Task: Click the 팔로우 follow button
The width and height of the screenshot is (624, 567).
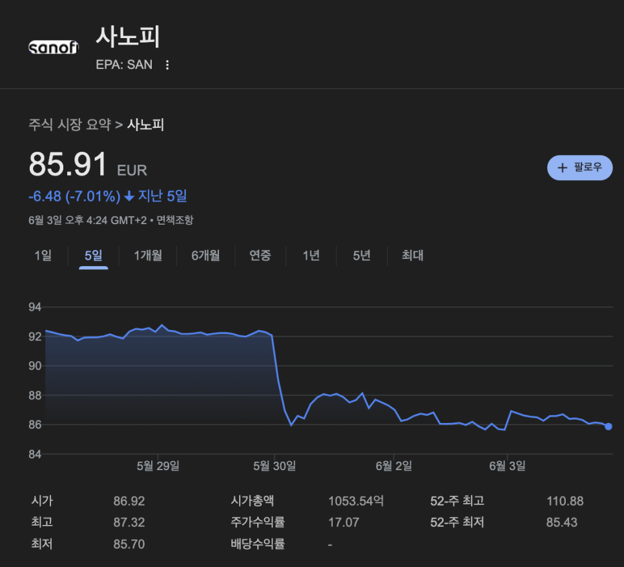Action: coord(580,167)
